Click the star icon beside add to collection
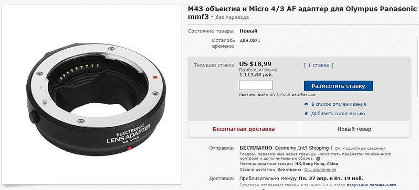 pos(306,114)
